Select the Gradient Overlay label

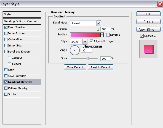coord(20,82)
